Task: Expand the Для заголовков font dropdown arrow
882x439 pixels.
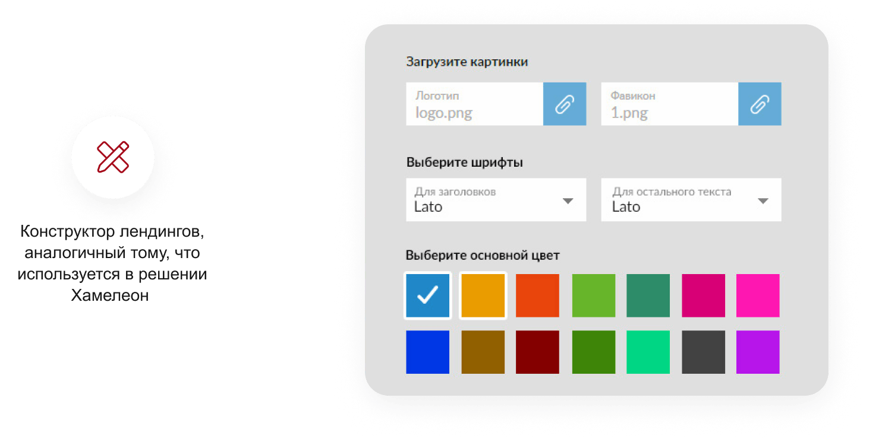Action: [x=568, y=201]
